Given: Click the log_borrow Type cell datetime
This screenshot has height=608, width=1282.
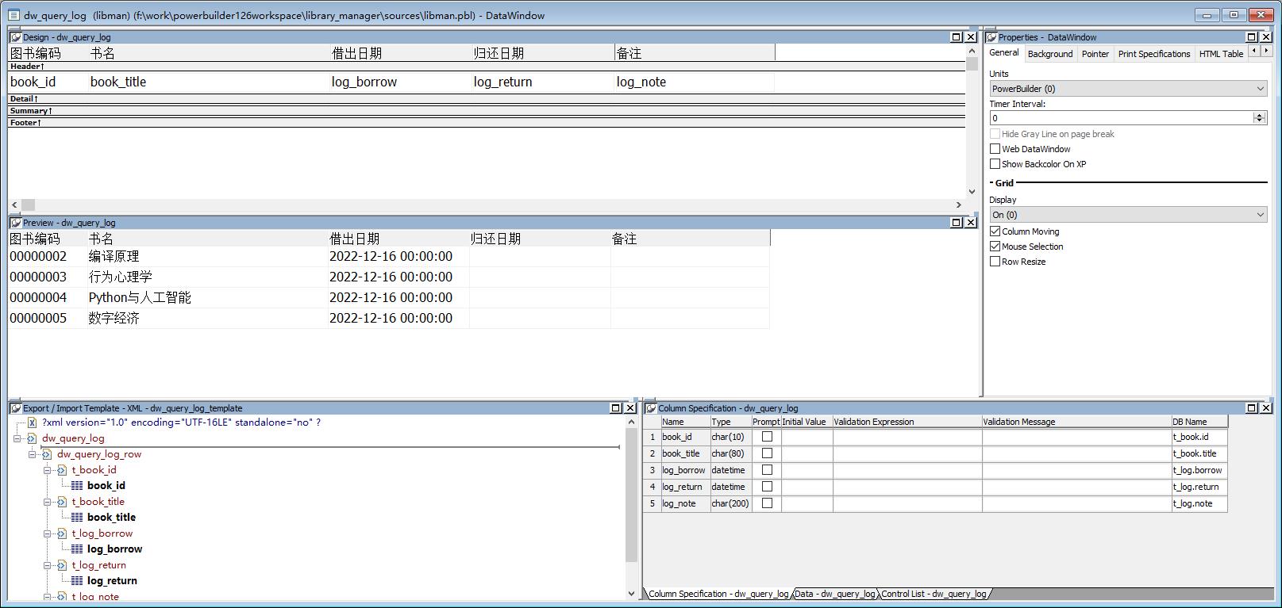Looking at the screenshot, I should click(x=730, y=470).
